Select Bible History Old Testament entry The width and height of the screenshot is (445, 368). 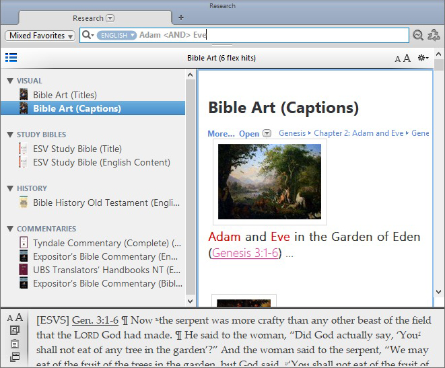pyautogui.click(x=106, y=203)
